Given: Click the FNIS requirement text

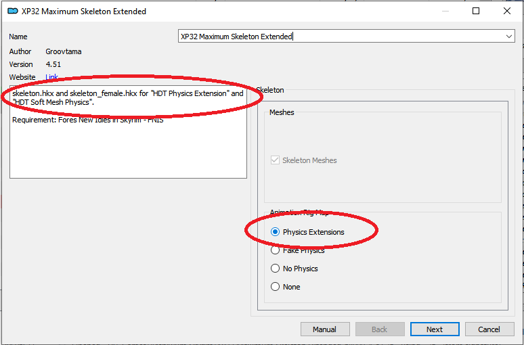Looking at the screenshot, I should click(87, 120).
